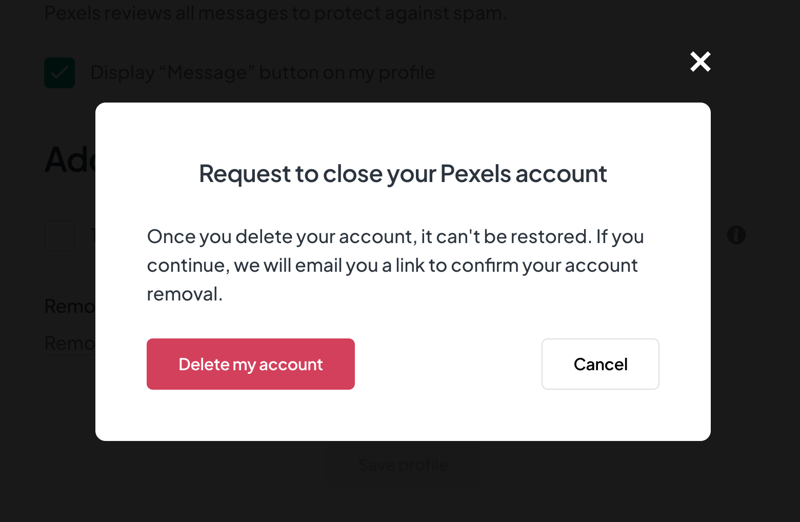
Task: Hit the dimmed Save profile button
Action: pyautogui.click(x=403, y=465)
